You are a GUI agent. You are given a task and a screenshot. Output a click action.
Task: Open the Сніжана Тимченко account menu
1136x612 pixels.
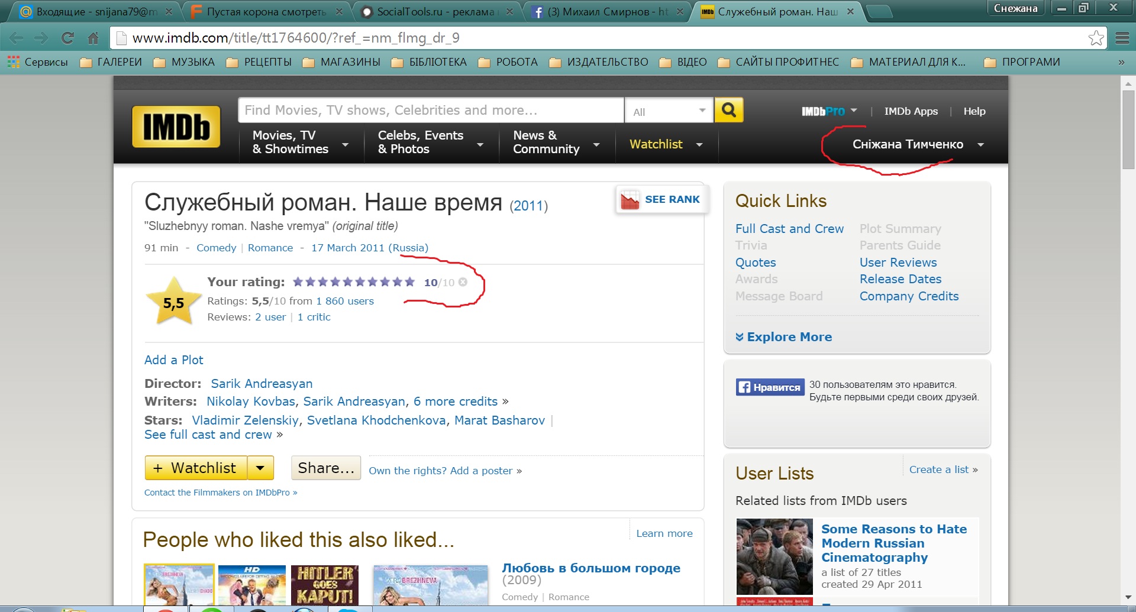click(918, 144)
